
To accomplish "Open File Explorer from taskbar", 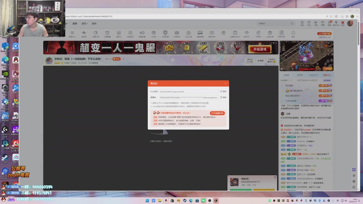I will pos(160,200).
